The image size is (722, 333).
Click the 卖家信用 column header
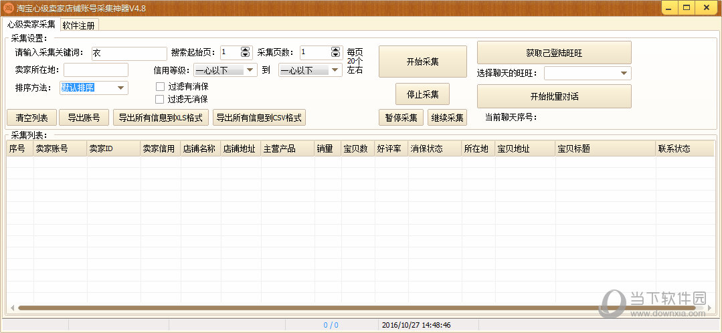click(161, 148)
